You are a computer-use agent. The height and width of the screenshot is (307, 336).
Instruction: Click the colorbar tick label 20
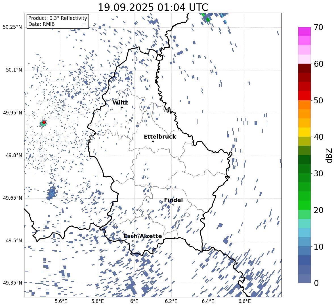tap(318, 210)
